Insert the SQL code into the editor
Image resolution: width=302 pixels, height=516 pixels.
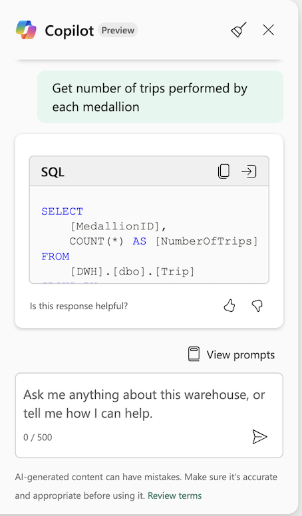click(249, 172)
